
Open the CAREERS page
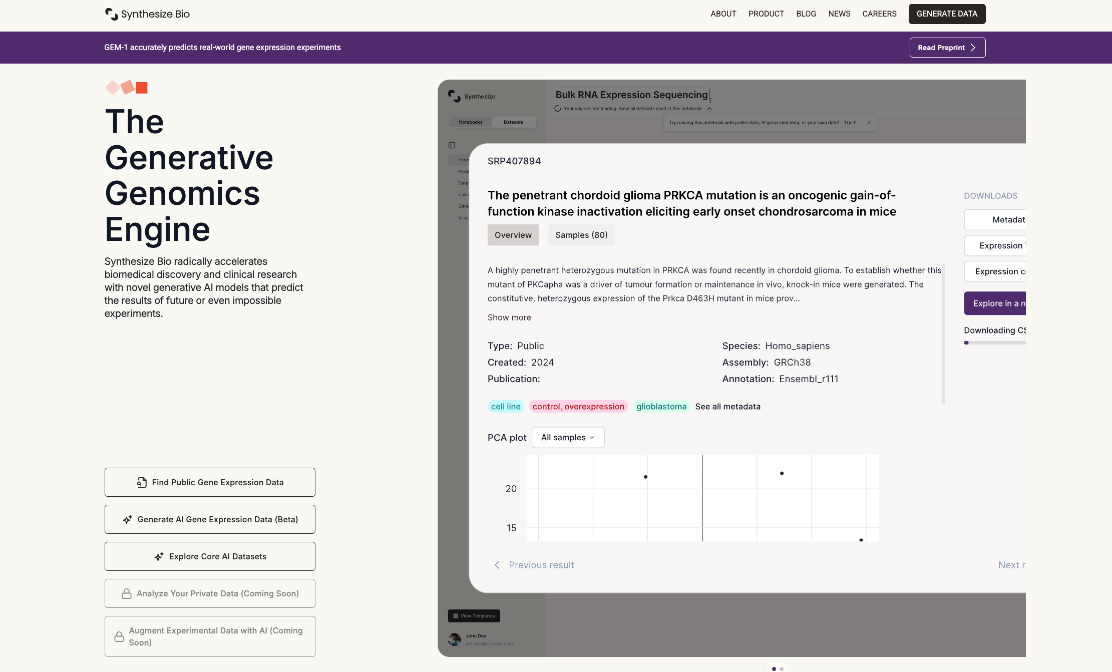tap(879, 14)
